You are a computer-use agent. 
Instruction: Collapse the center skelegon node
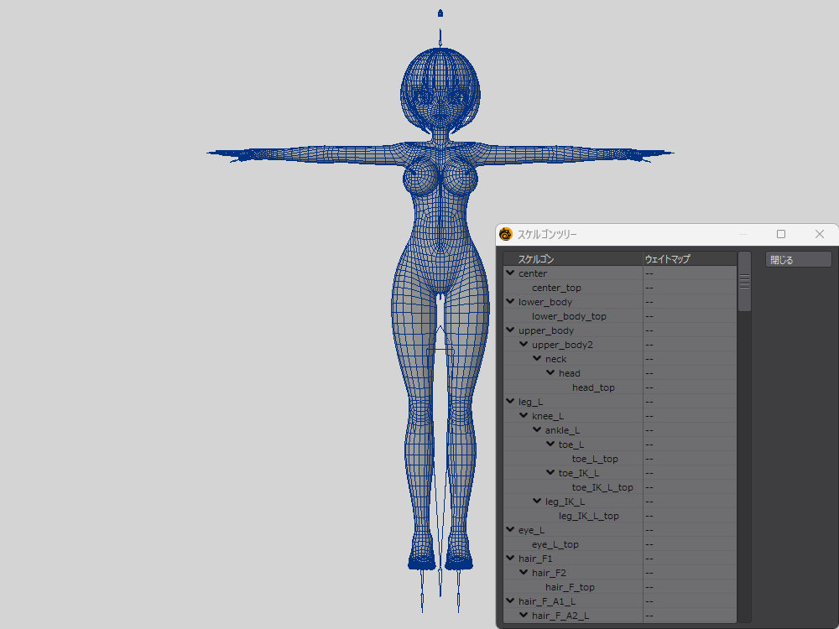[x=510, y=273]
